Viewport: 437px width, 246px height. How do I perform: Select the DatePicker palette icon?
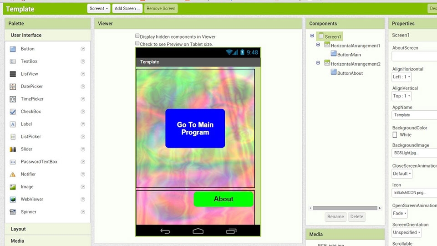13,87
